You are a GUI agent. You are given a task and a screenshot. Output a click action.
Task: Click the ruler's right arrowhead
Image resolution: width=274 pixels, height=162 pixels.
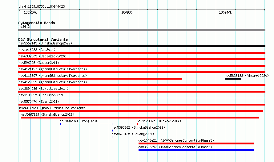264,10
